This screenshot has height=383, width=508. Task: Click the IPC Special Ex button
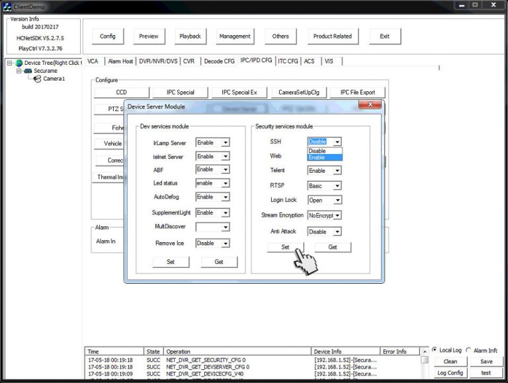point(239,93)
